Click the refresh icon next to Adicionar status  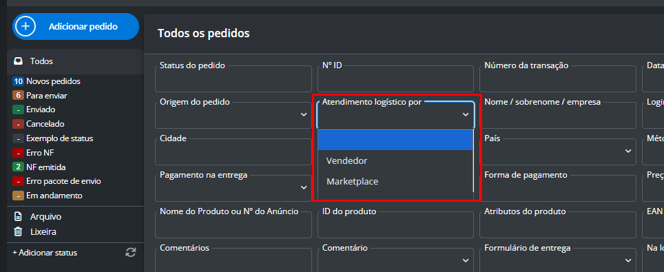[x=131, y=253]
